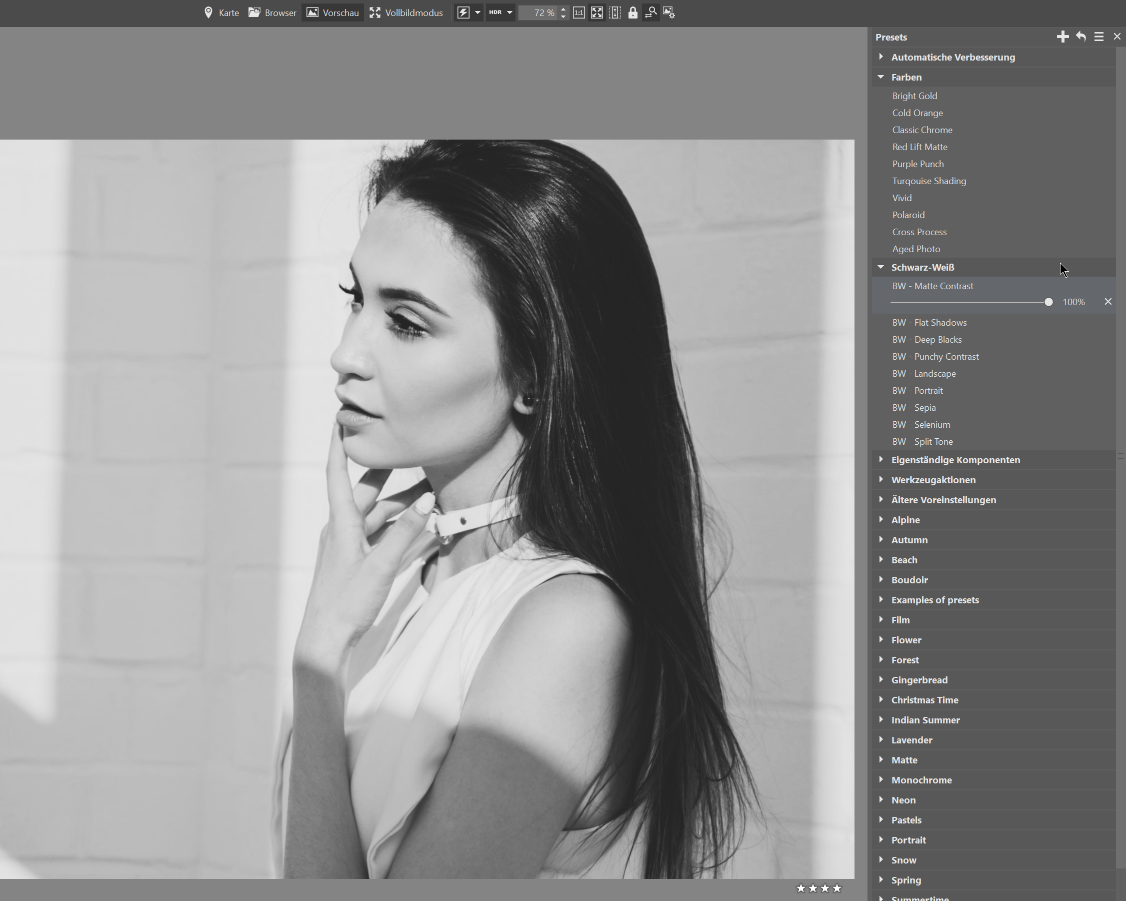This screenshot has width=1126, height=901.
Task: Click the undo arrow in Presets header
Action: (x=1081, y=37)
